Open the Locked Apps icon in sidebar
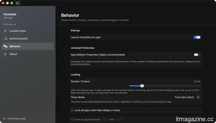The height and width of the screenshot is (123, 216). (x=5, y=31)
